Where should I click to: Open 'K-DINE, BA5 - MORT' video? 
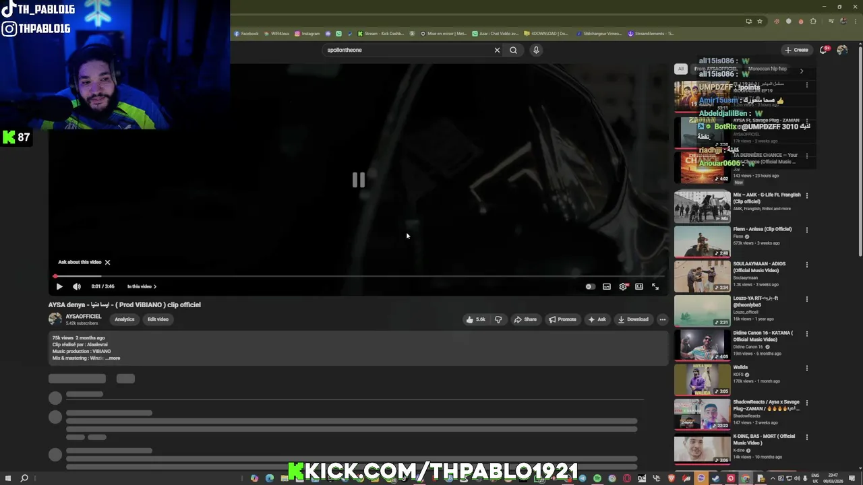tap(703, 449)
